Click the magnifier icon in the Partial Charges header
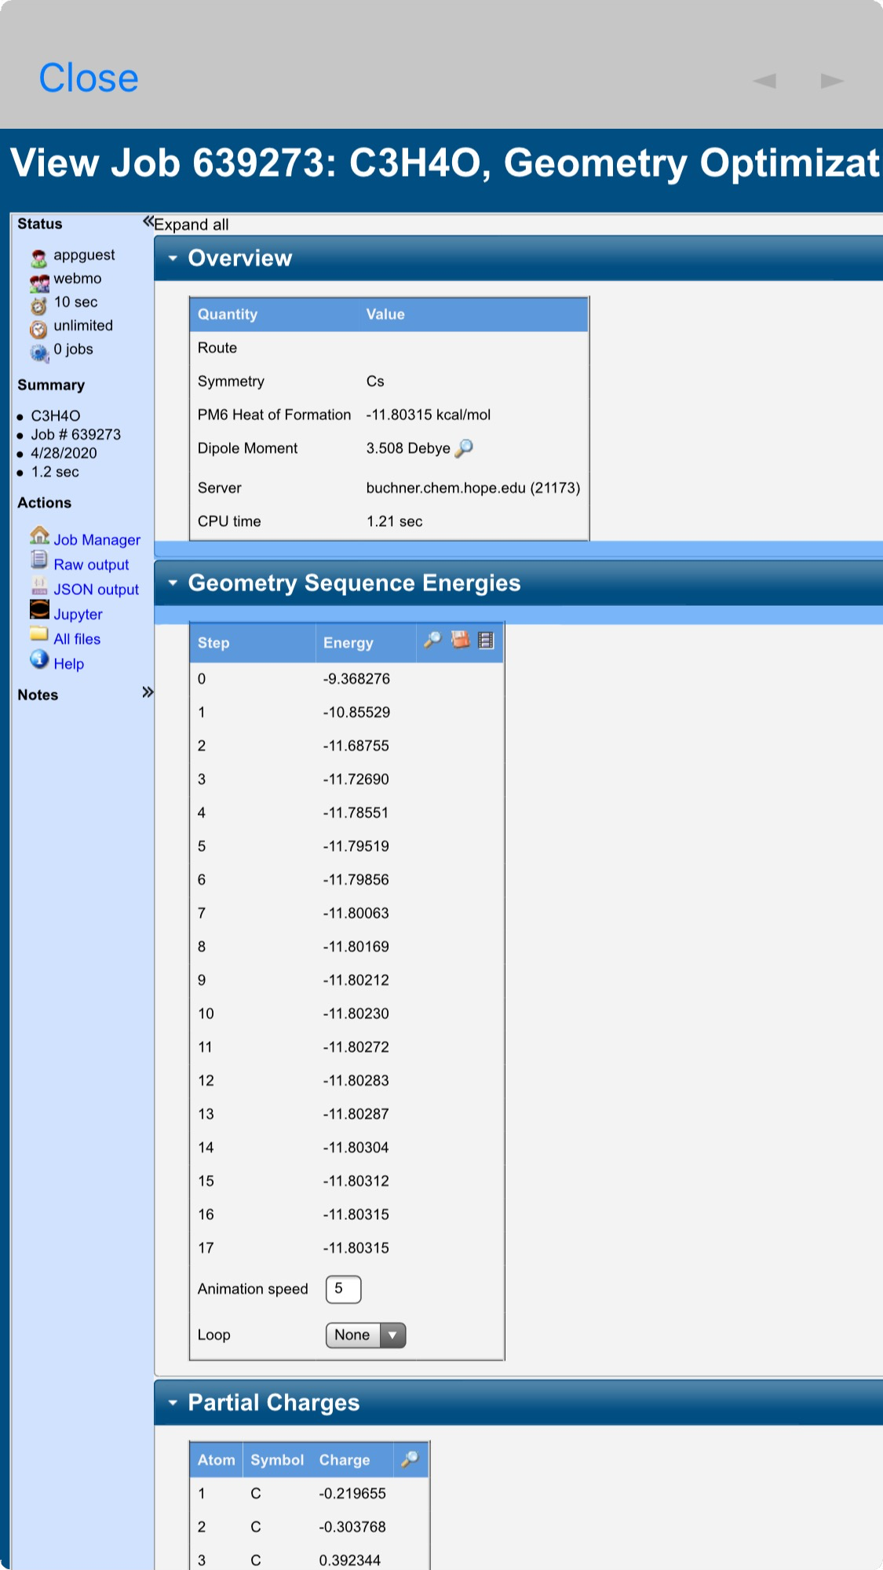The image size is (883, 1570). coord(409,1459)
